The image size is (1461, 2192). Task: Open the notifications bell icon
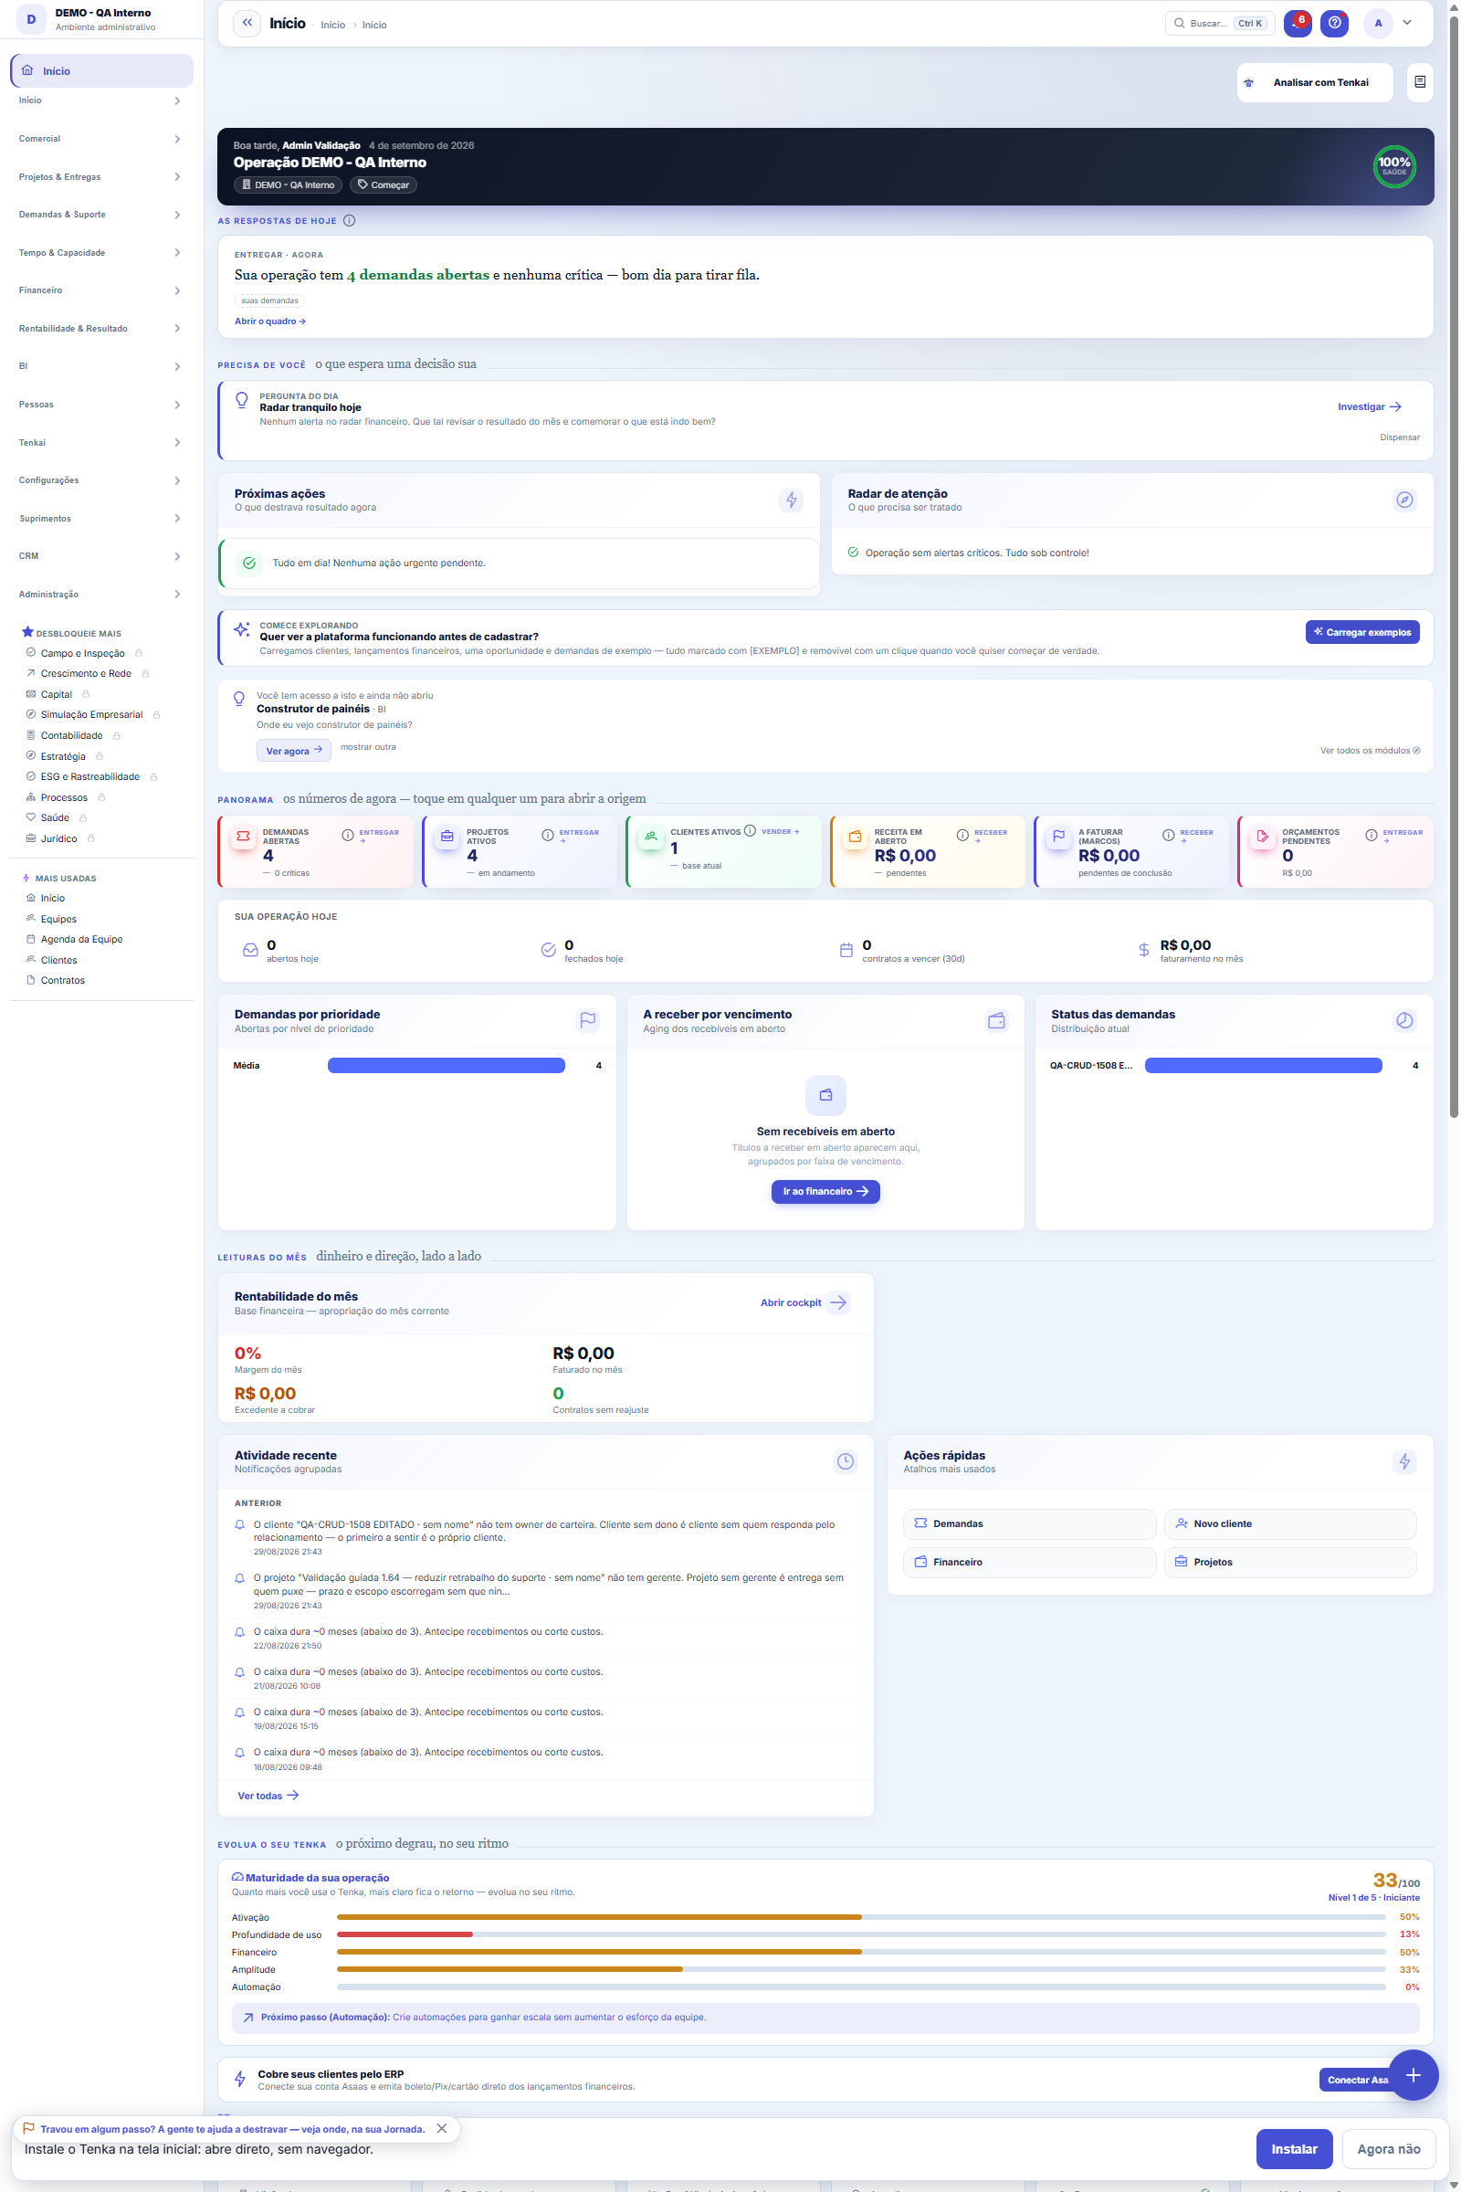1297,24
